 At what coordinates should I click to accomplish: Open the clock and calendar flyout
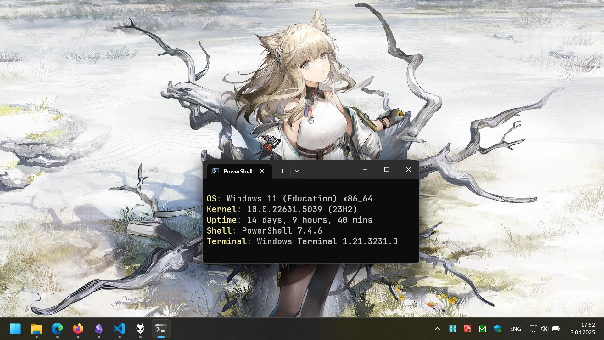[x=581, y=329]
